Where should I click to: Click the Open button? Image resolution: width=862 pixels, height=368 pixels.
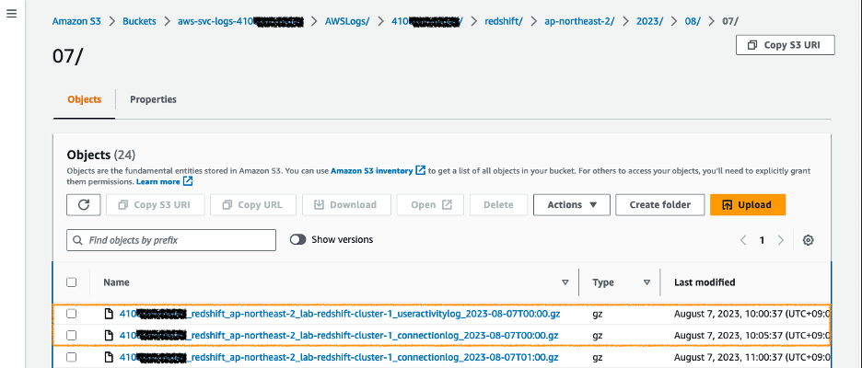[x=430, y=205]
